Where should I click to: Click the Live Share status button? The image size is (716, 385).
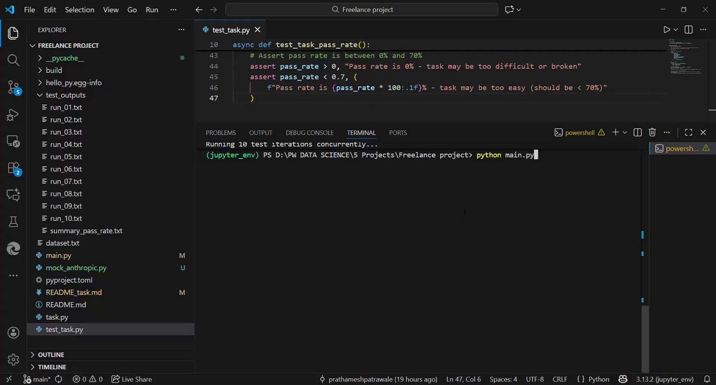coord(131,379)
